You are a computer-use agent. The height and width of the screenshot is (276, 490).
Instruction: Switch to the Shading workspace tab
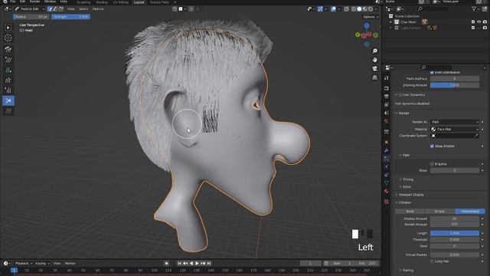pos(102,2)
